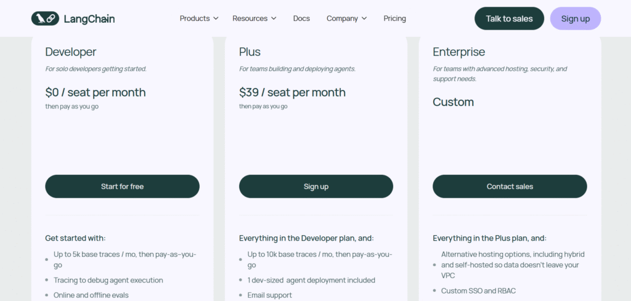This screenshot has height=301, width=631.
Task: Click the purple Sign up header button
Action: (576, 18)
